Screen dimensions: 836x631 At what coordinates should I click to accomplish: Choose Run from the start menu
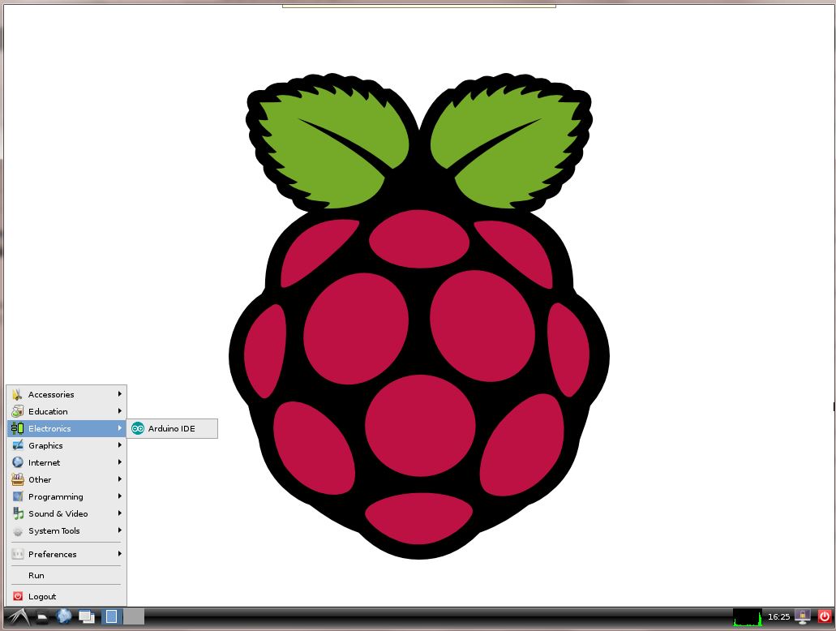coord(66,575)
